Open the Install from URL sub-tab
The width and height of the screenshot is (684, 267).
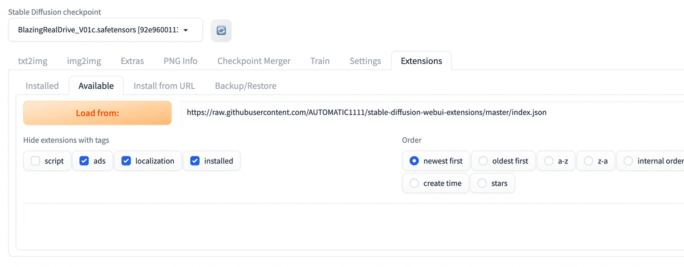click(x=164, y=86)
